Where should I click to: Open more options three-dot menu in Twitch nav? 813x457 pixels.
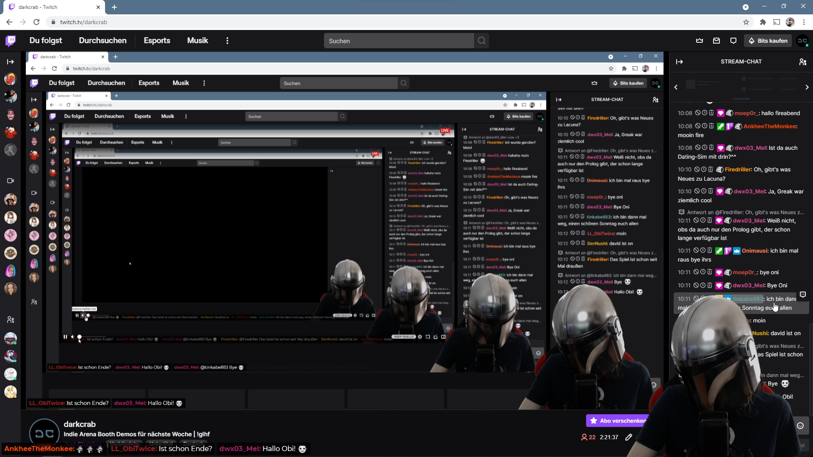pyautogui.click(x=227, y=41)
